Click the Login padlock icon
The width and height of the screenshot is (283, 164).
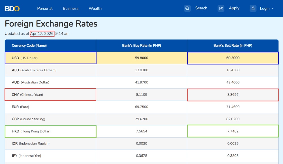[253, 8]
